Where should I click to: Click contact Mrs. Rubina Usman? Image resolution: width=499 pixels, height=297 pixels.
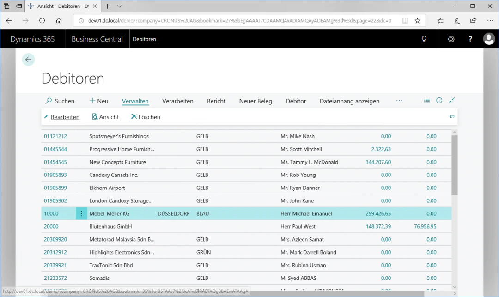[x=303, y=265]
